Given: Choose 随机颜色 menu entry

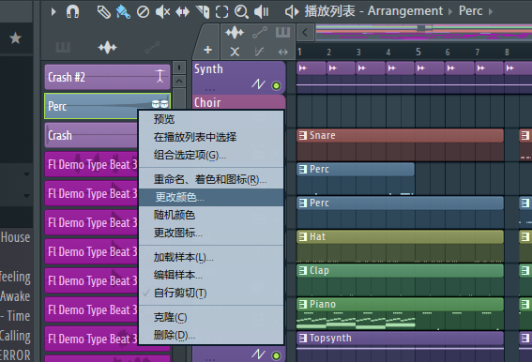Looking at the screenshot, I should point(211,215).
